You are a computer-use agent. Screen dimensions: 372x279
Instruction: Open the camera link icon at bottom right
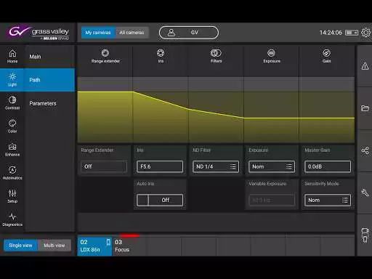[x=365, y=235]
